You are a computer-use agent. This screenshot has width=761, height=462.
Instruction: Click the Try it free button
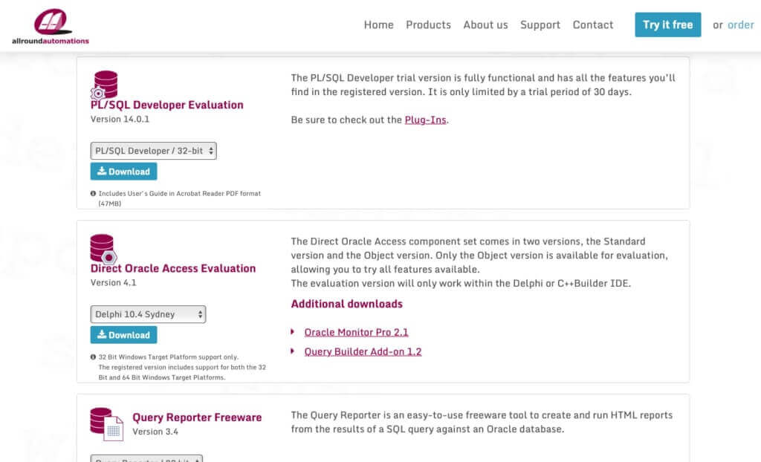(668, 25)
